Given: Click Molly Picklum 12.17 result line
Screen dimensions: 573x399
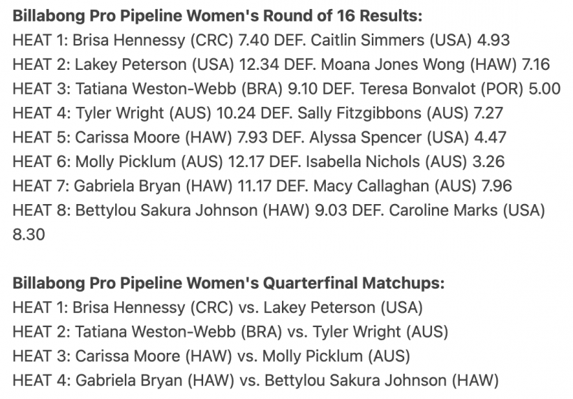Looking at the screenshot, I should pos(258,161).
